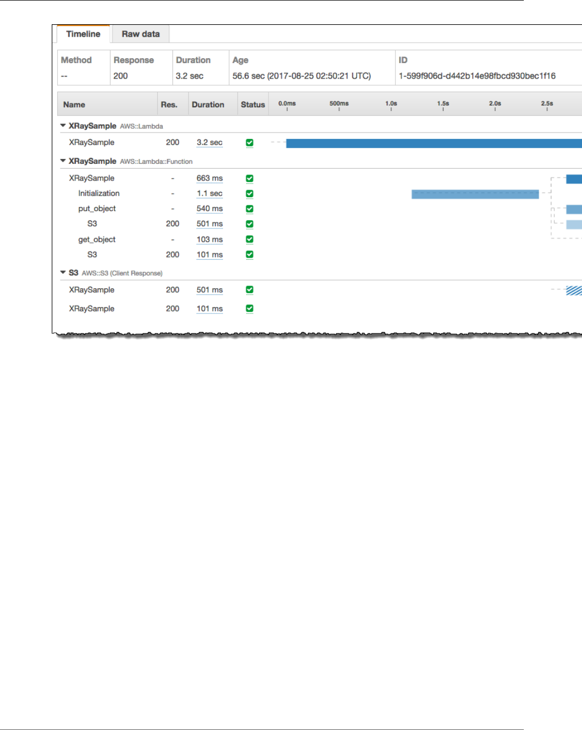This screenshot has height=730, width=582.
Task: Switch to the Timeline tab
Action: (83, 34)
